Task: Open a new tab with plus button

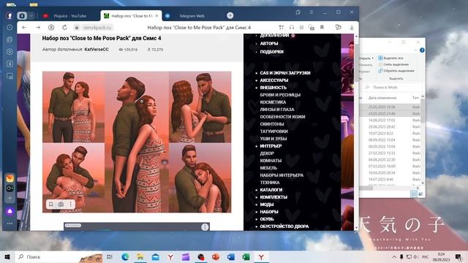Action: pos(230,15)
